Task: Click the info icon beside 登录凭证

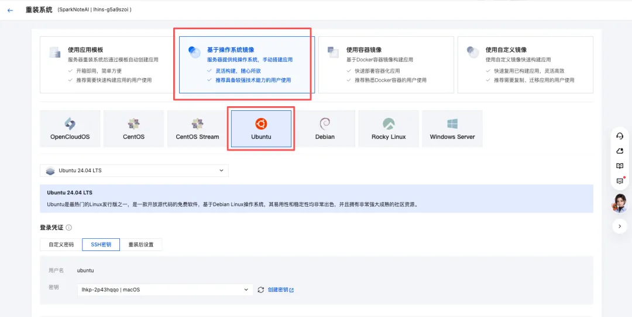Action: click(x=68, y=228)
